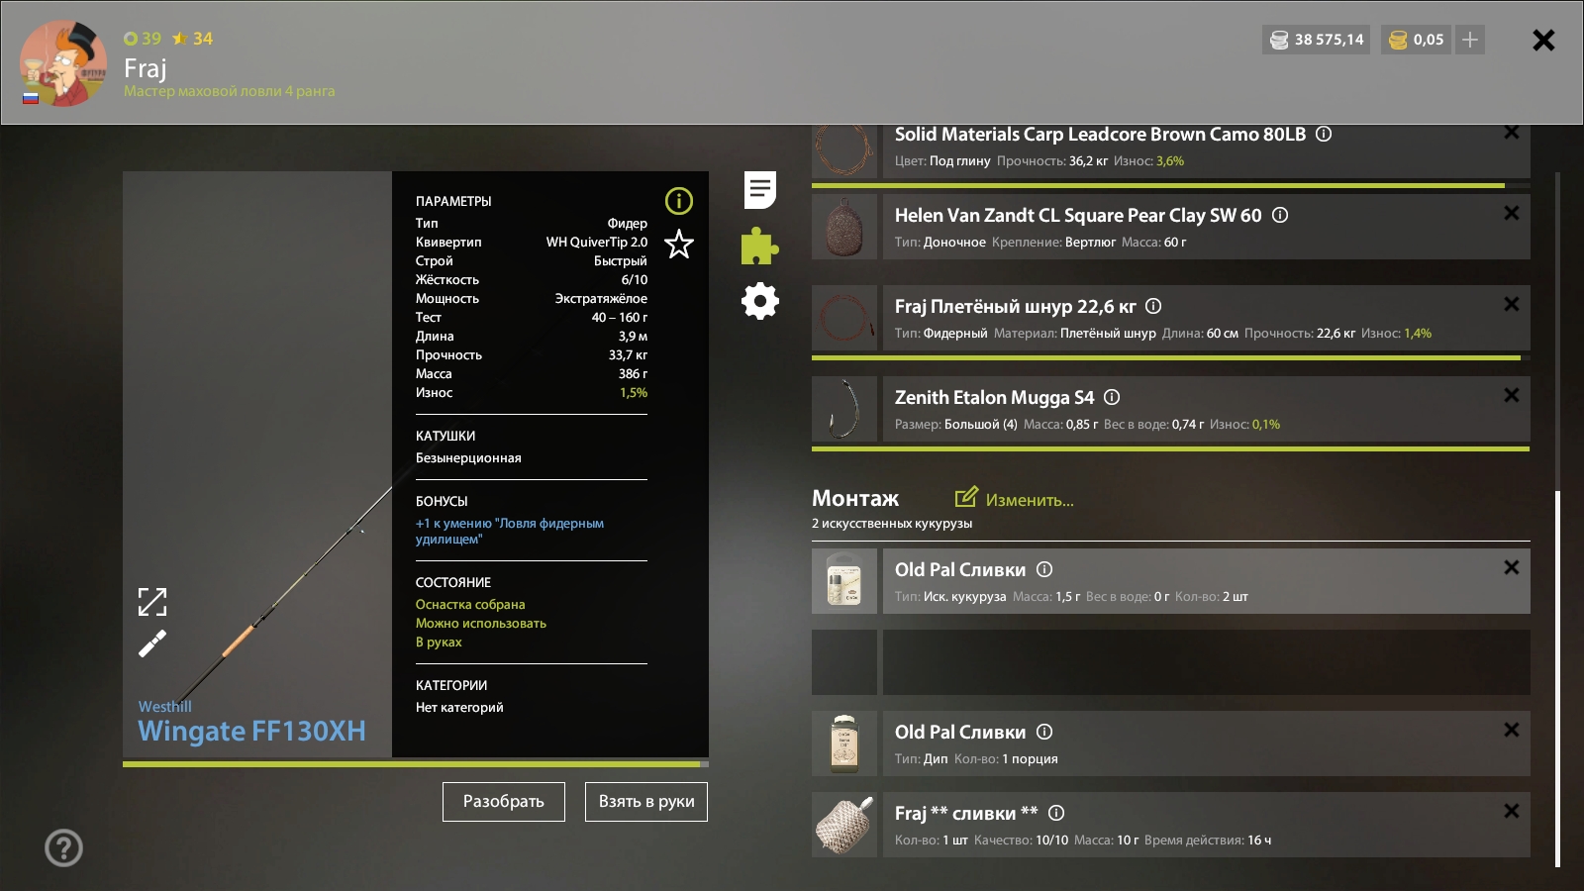1584x891 pixels.
Task: Open rod info details icon
Action: click(x=679, y=201)
